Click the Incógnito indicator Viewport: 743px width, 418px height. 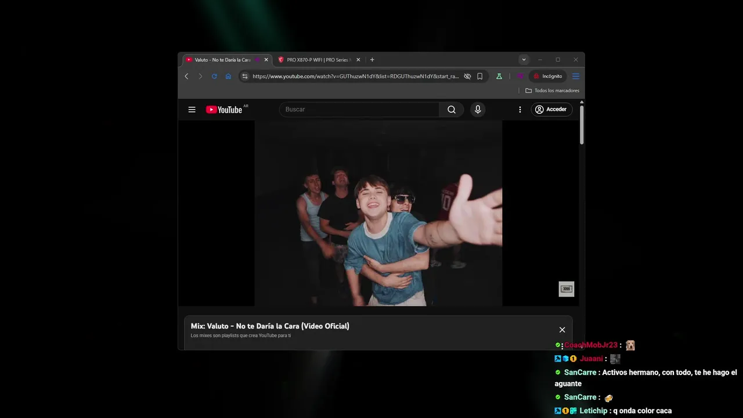point(548,76)
